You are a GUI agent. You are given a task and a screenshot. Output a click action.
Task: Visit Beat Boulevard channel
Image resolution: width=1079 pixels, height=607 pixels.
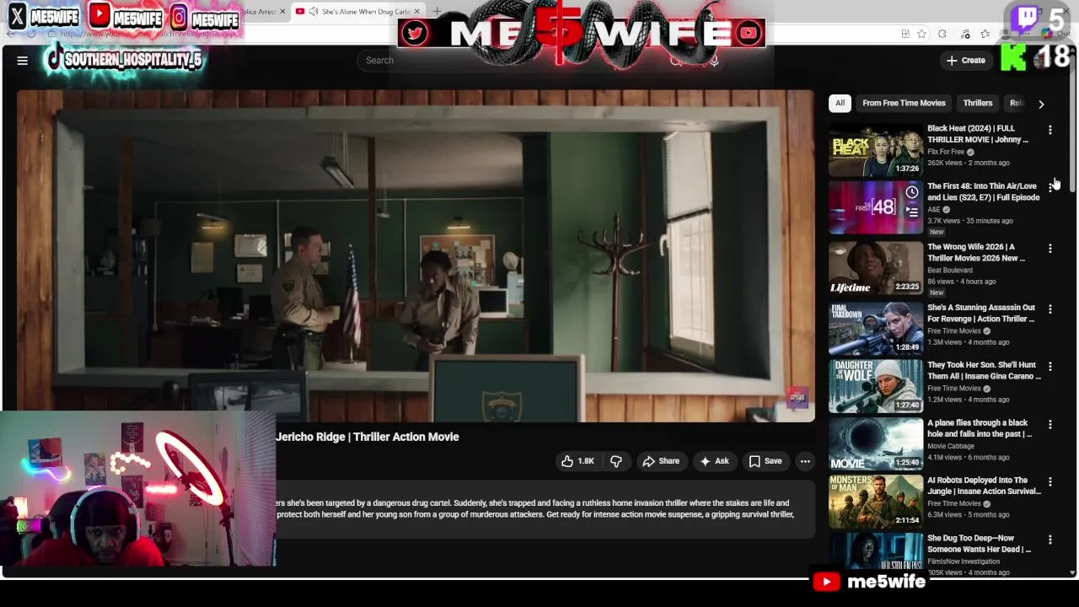(950, 271)
